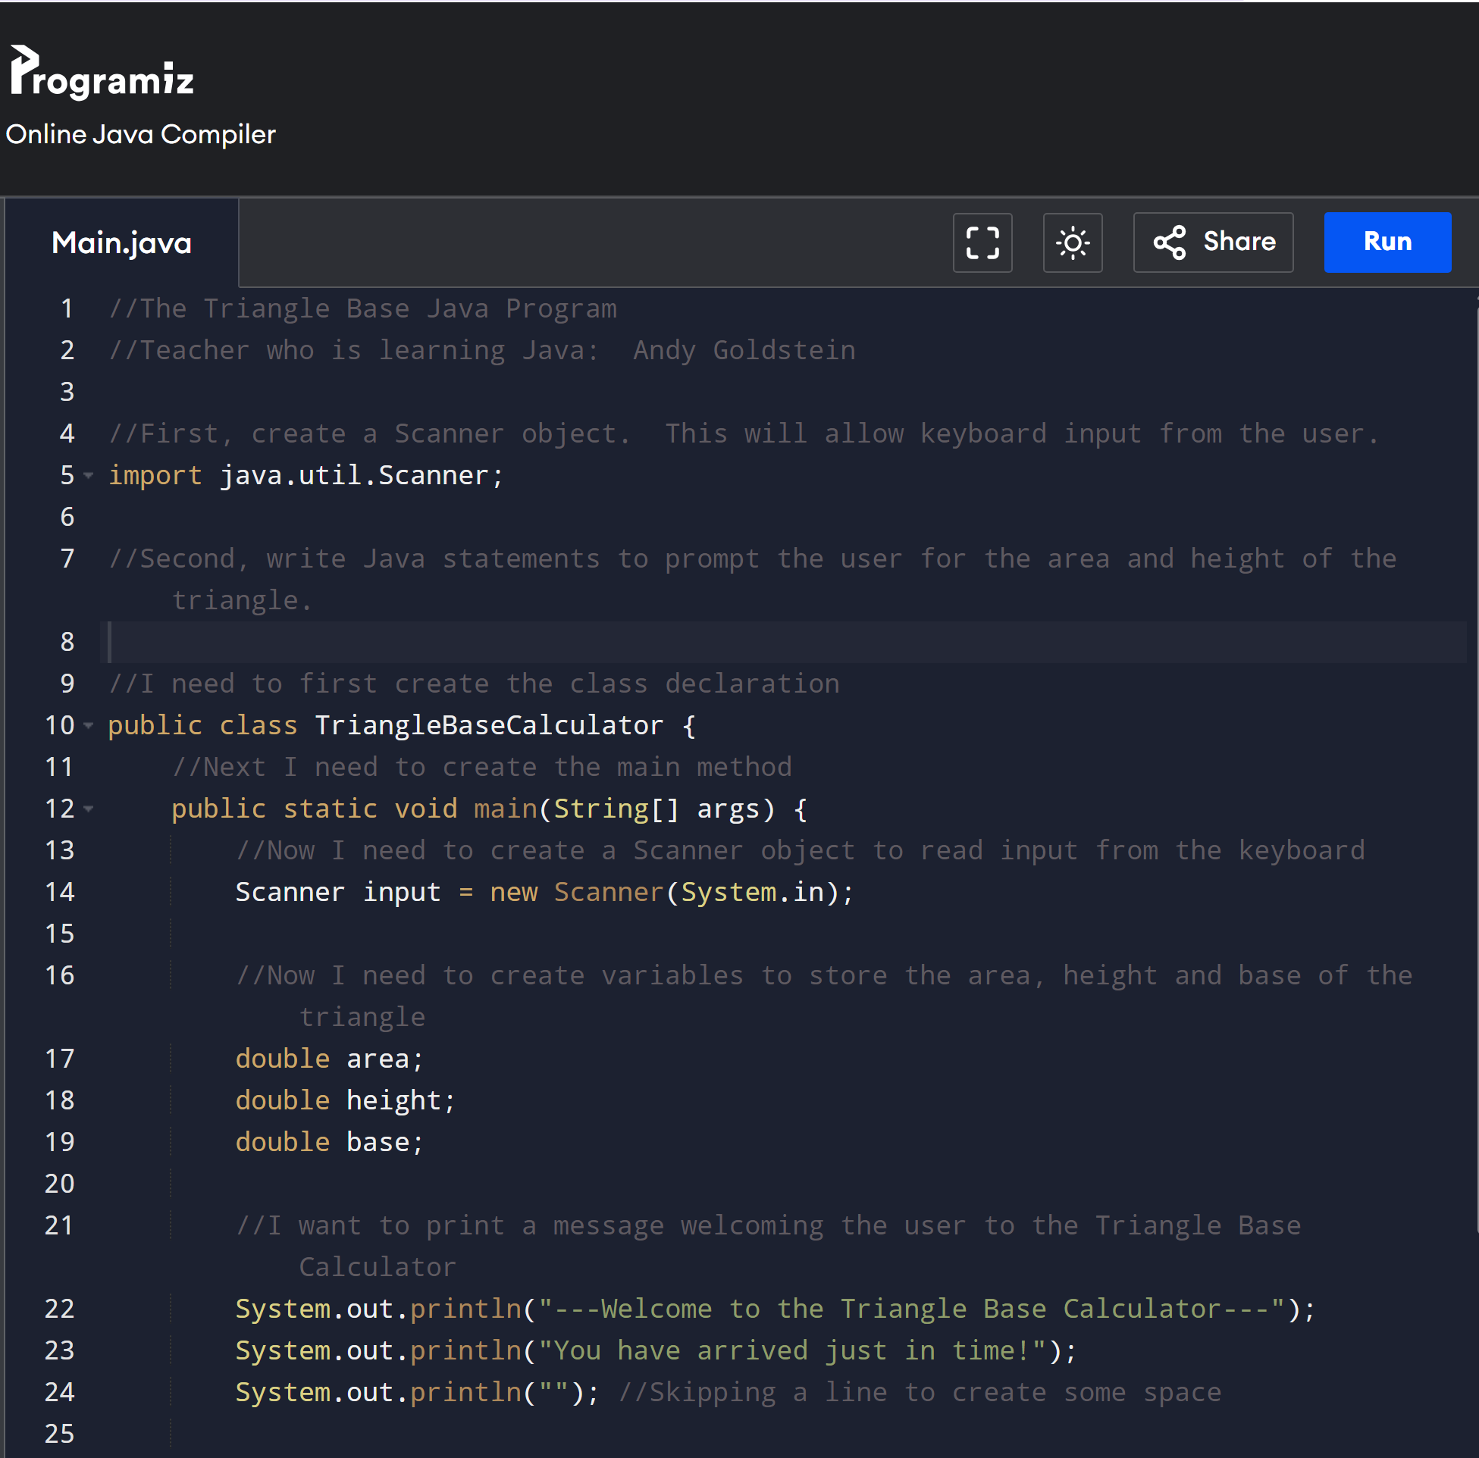Click the Programiz logo
The height and width of the screenshot is (1458, 1479).
pos(102,73)
